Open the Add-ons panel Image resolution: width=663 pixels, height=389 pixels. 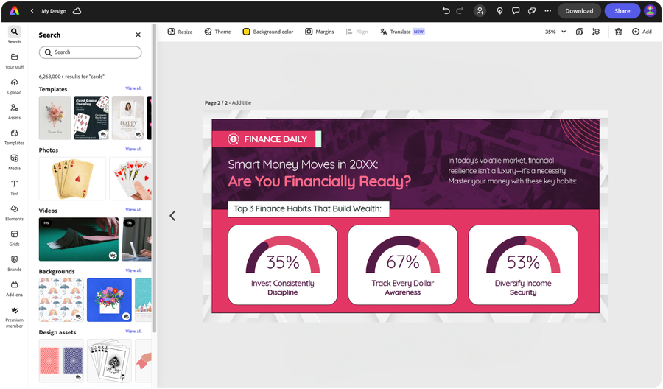(x=15, y=290)
